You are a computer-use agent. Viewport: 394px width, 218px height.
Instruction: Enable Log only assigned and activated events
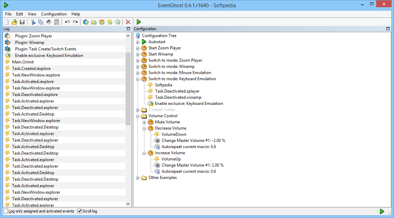pos(6,211)
